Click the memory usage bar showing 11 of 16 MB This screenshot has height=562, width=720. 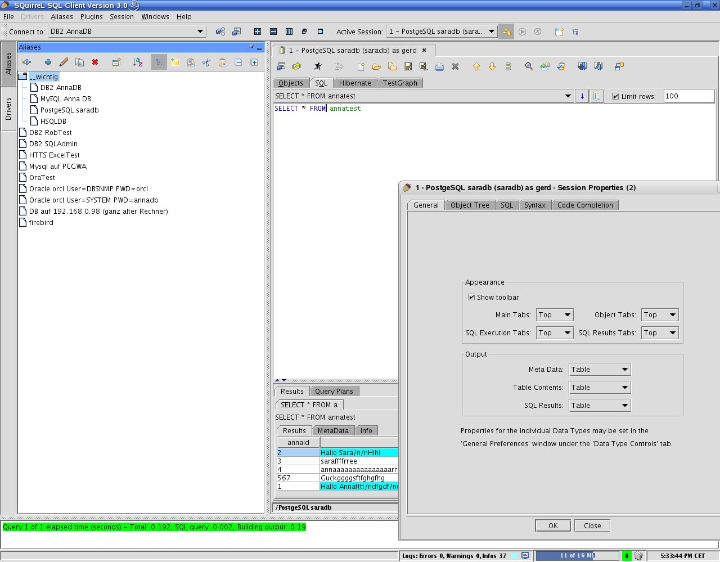point(578,556)
